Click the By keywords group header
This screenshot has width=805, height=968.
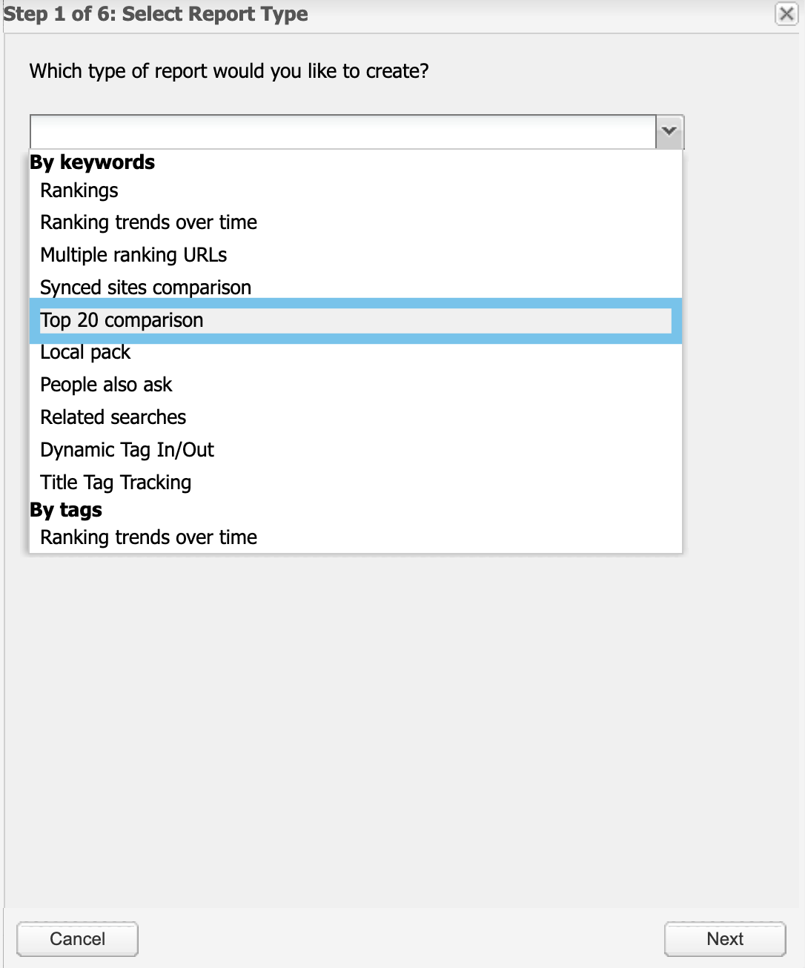tap(93, 162)
